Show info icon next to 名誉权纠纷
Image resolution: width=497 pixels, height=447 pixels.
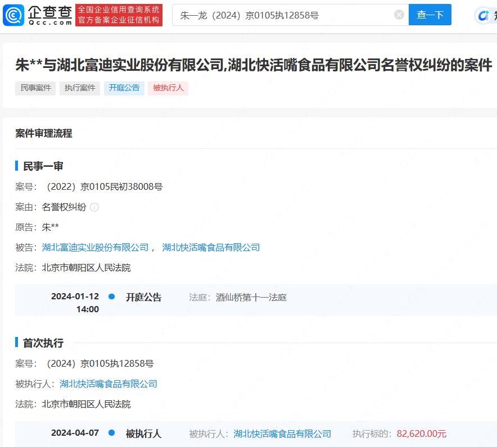94,207
